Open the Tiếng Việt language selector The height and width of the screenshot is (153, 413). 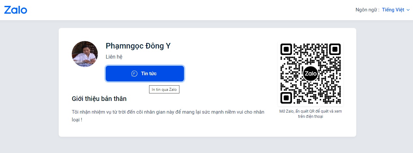[393, 10]
